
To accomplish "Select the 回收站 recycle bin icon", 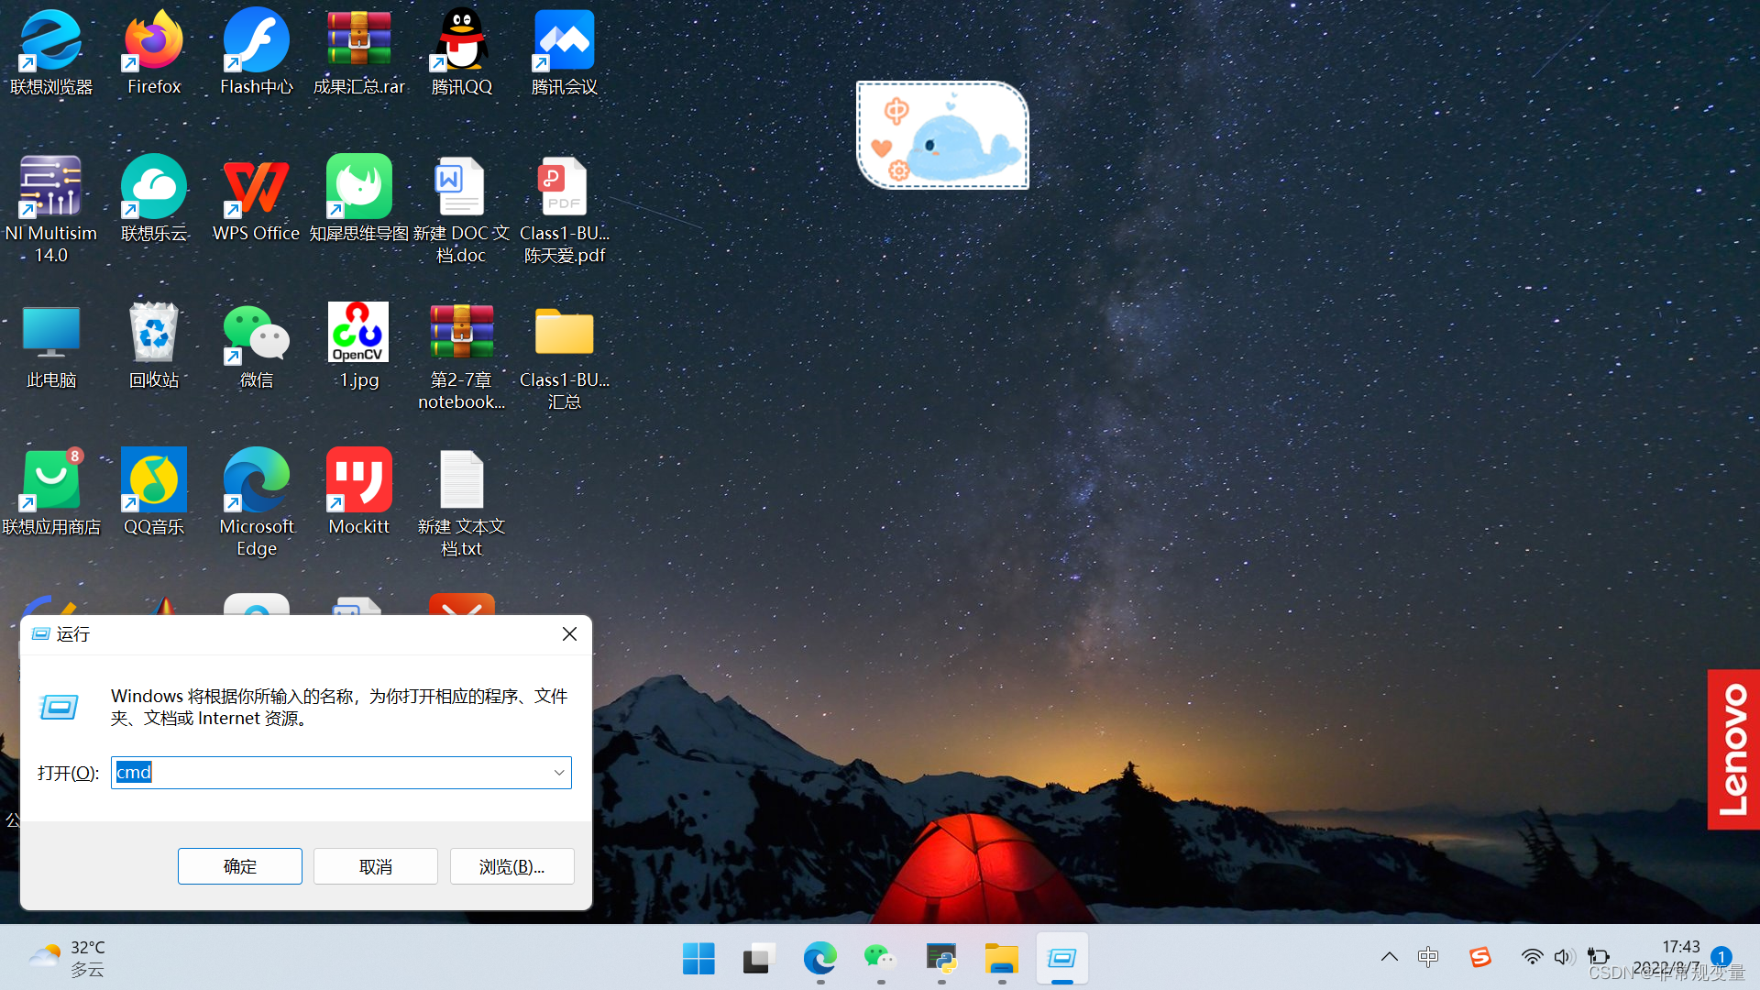I will click(154, 346).
